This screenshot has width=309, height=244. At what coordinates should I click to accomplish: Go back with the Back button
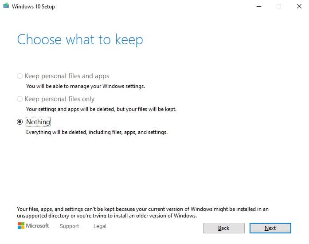pos(224,228)
